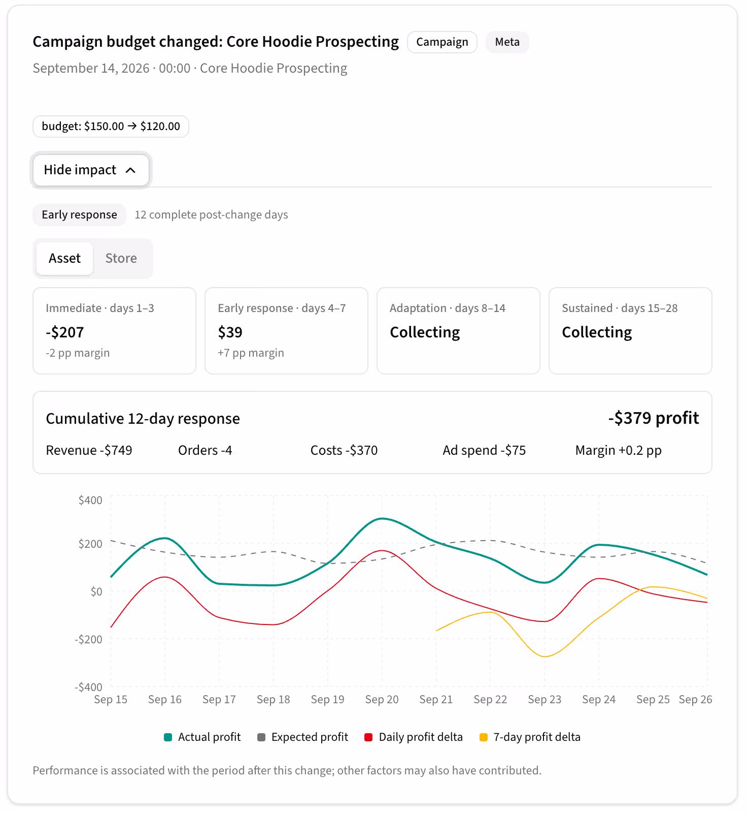This screenshot has height=813, width=748.
Task: Click the Margin +0.2 pp value
Action: point(619,451)
